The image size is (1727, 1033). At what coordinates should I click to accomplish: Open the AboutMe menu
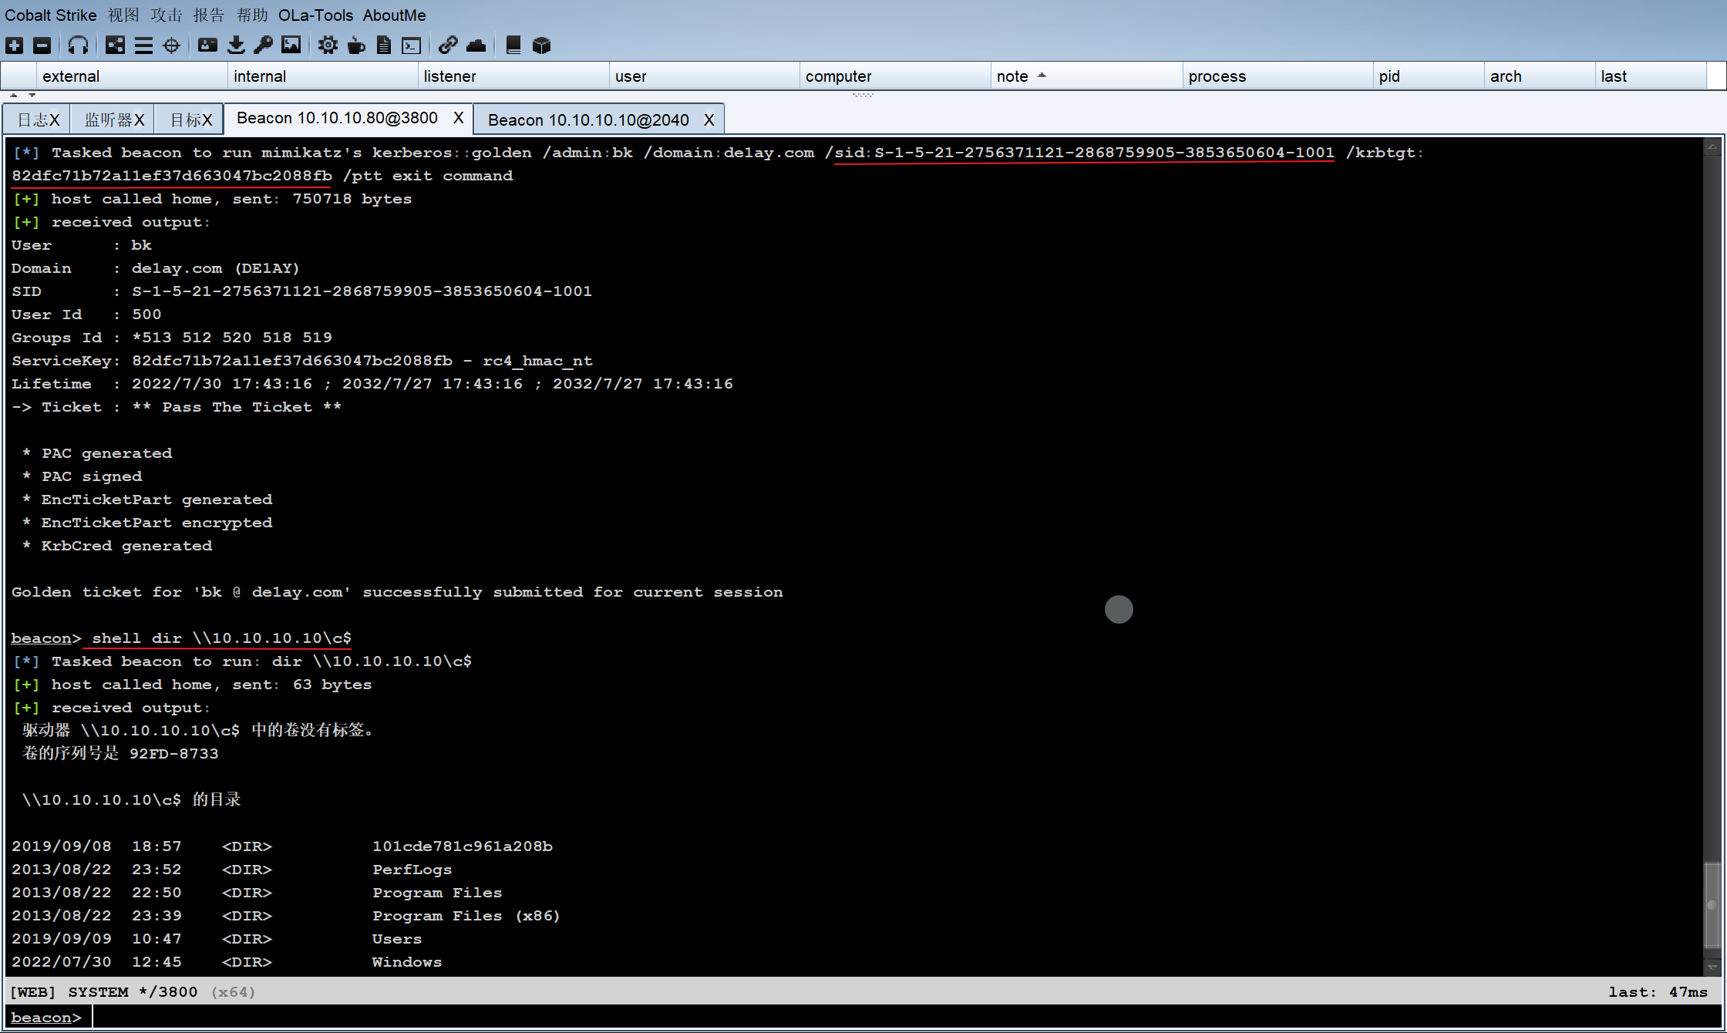(394, 15)
